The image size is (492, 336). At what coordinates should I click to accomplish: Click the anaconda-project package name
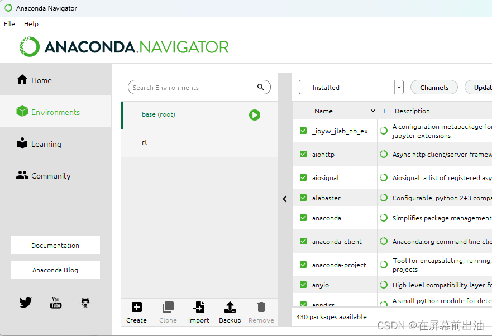[x=339, y=265]
